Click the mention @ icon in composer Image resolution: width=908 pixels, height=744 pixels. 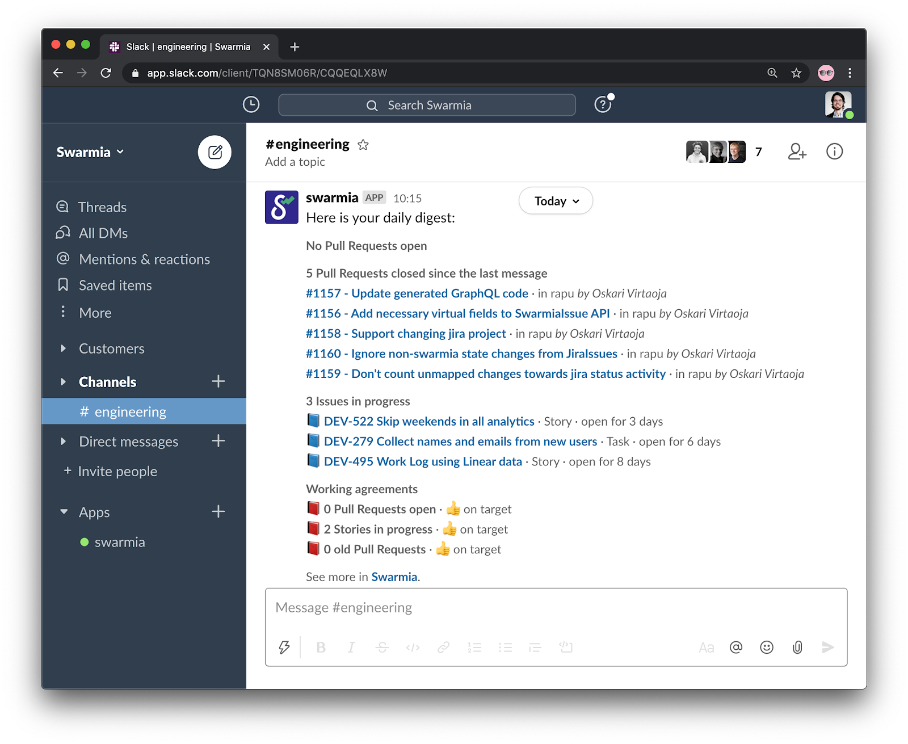point(736,648)
